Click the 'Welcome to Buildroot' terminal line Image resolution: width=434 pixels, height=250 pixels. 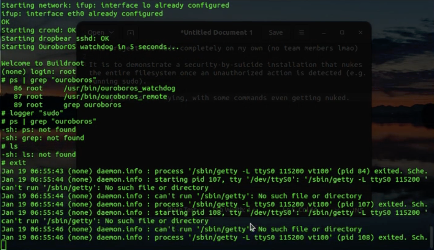click(x=43, y=63)
